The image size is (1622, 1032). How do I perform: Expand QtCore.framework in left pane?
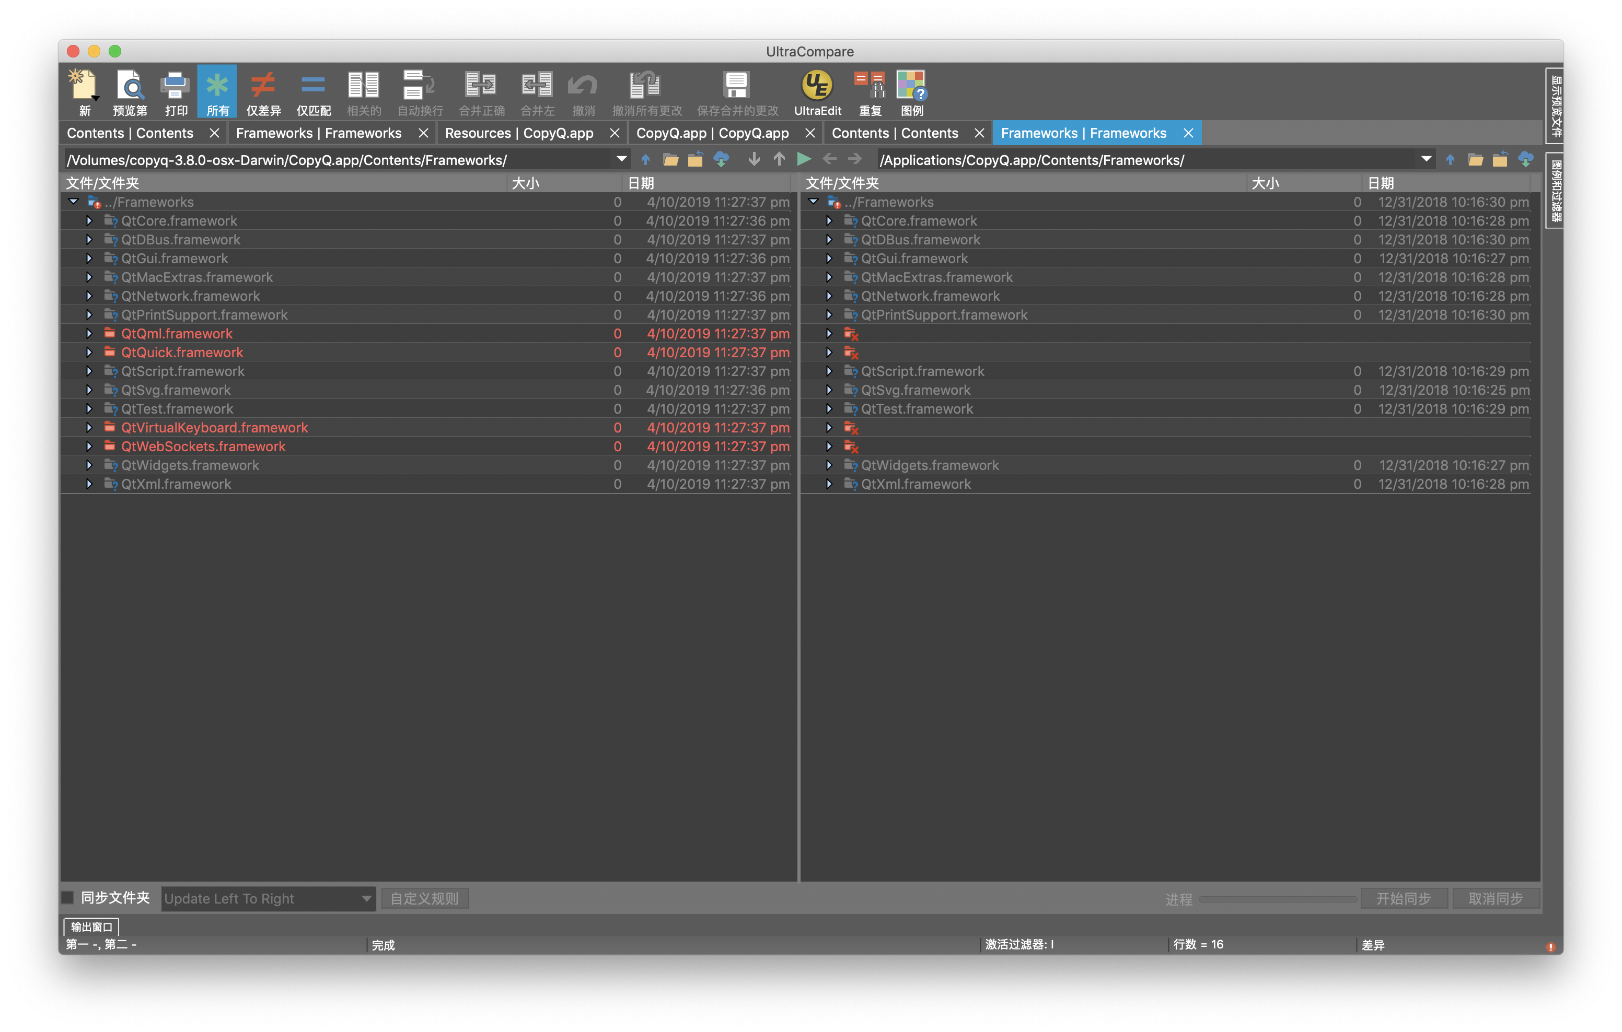click(89, 220)
